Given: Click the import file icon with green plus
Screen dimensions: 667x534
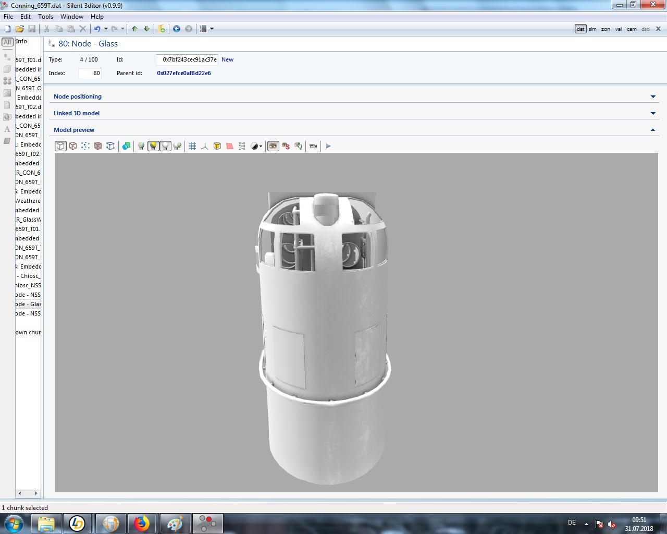Looking at the screenshot, I should 162,29.
